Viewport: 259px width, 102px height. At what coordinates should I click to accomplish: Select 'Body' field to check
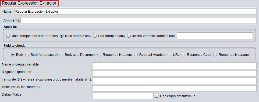coord(13,54)
